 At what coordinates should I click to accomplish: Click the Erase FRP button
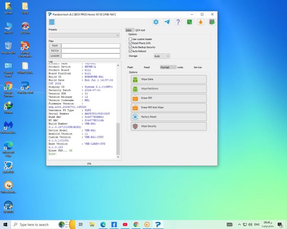pyautogui.click(x=168, y=98)
